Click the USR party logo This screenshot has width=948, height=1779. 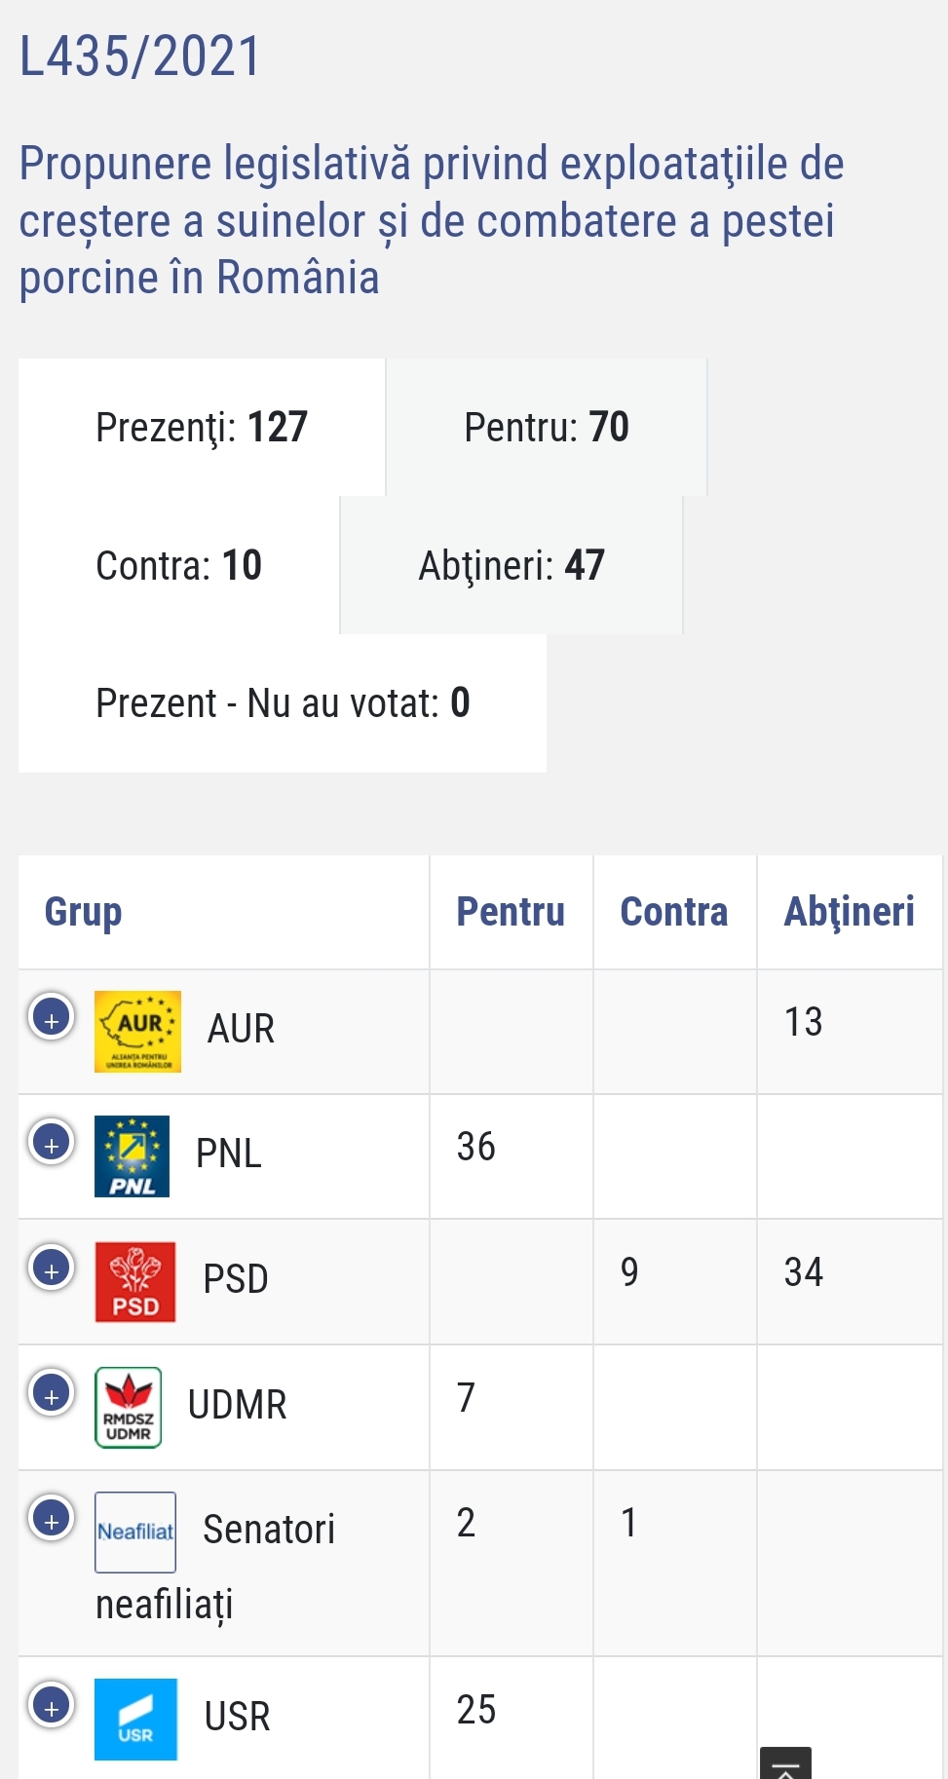[135, 1719]
